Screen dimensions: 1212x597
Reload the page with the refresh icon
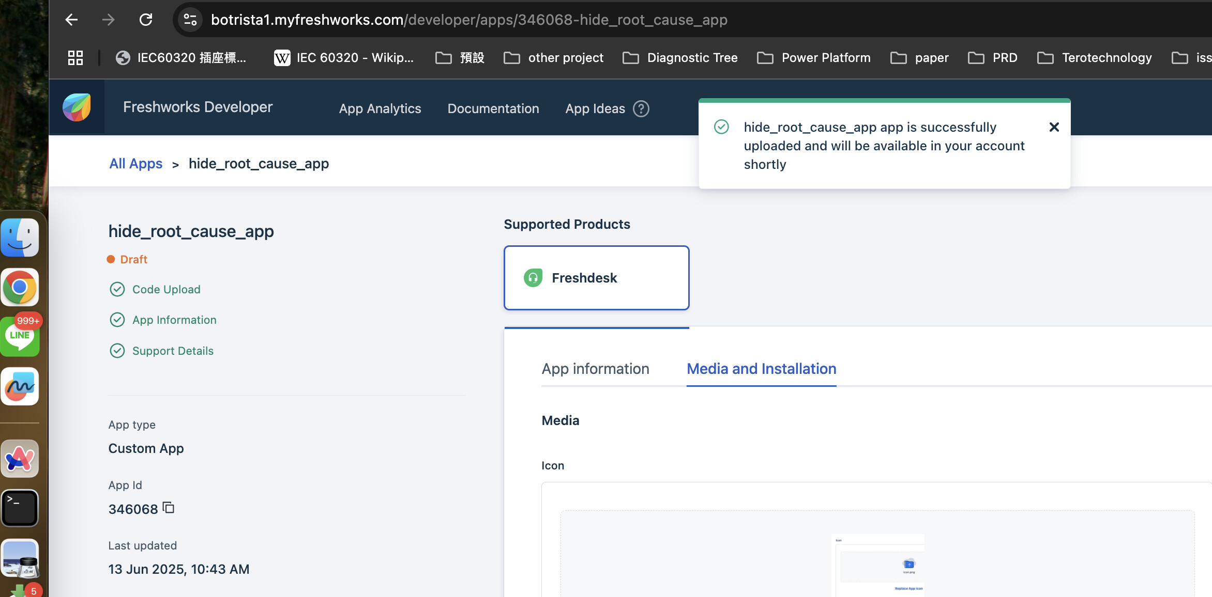146,20
